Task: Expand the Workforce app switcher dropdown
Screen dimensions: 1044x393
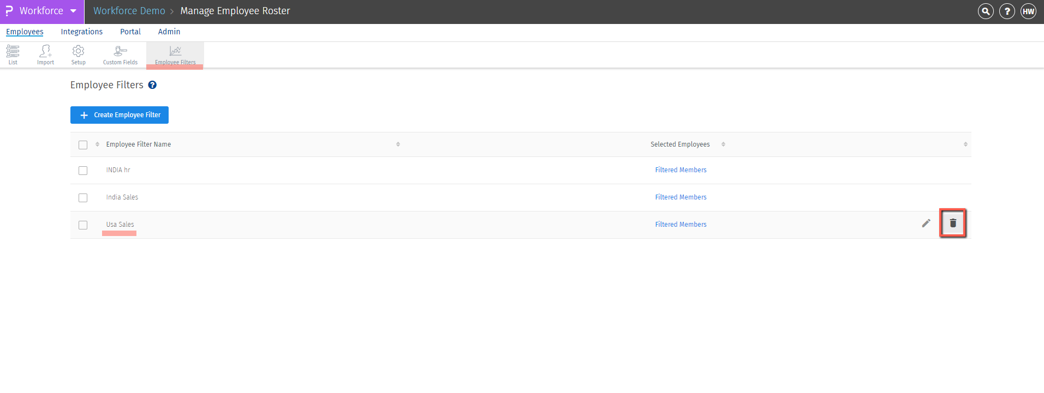Action: (73, 11)
